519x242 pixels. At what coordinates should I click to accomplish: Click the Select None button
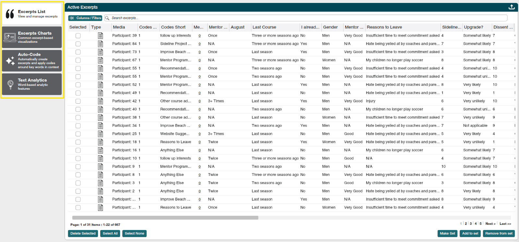pos(134,234)
